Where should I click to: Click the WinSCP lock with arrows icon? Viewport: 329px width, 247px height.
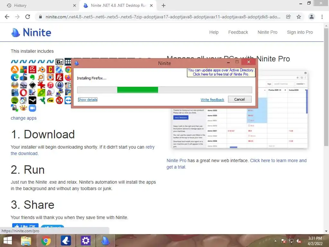click(x=15, y=108)
